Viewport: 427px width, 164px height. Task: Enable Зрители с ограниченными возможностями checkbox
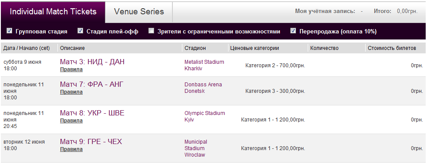(x=151, y=31)
